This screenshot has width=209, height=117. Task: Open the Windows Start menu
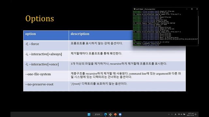pos(89,114)
